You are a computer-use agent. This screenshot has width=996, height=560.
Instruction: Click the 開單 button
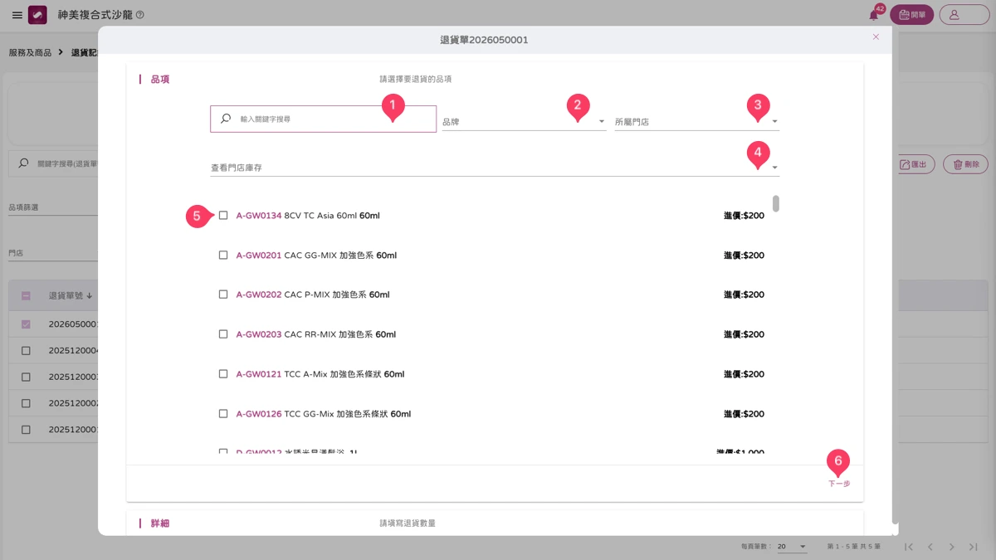911,15
